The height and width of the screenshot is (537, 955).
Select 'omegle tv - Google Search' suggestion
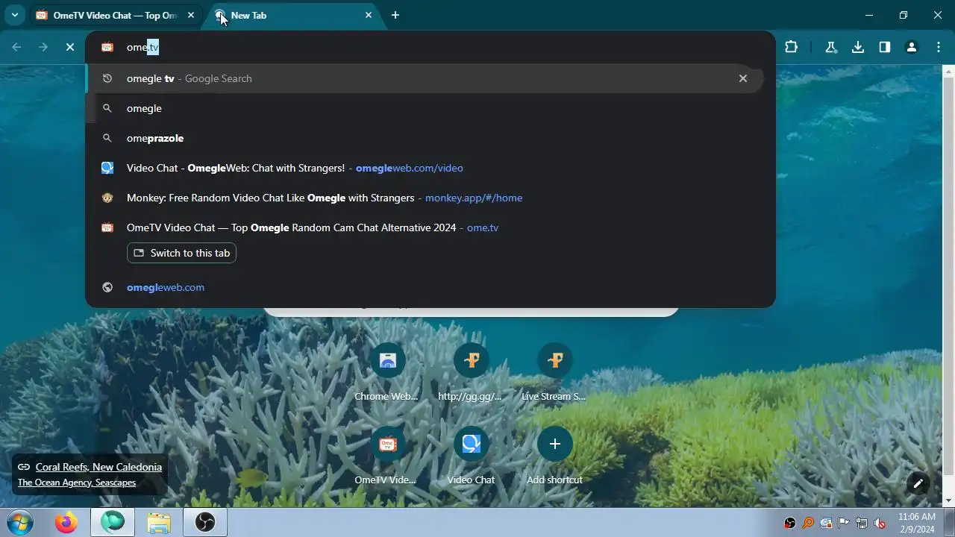pyautogui.click(x=425, y=78)
